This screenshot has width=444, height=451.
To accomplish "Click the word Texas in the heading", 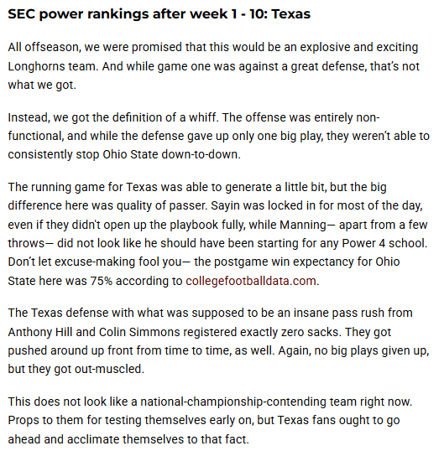I will [x=290, y=13].
